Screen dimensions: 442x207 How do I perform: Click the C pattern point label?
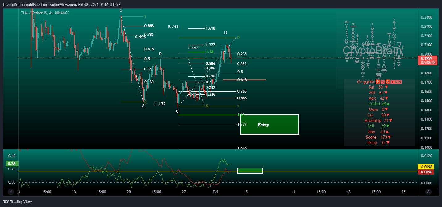177,111
